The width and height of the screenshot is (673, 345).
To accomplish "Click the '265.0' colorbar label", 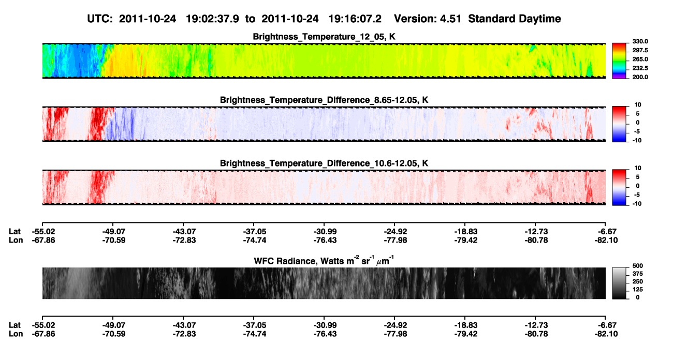I will click(x=640, y=59).
